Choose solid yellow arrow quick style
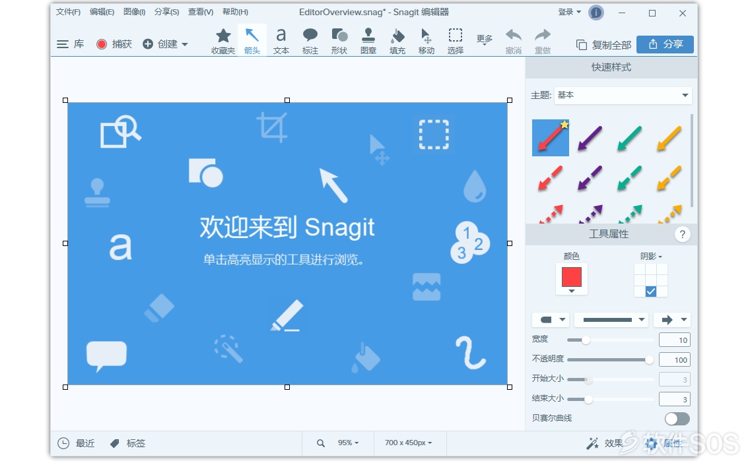The width and height of the screenshot is (750, 463). [x=669, y=138]
